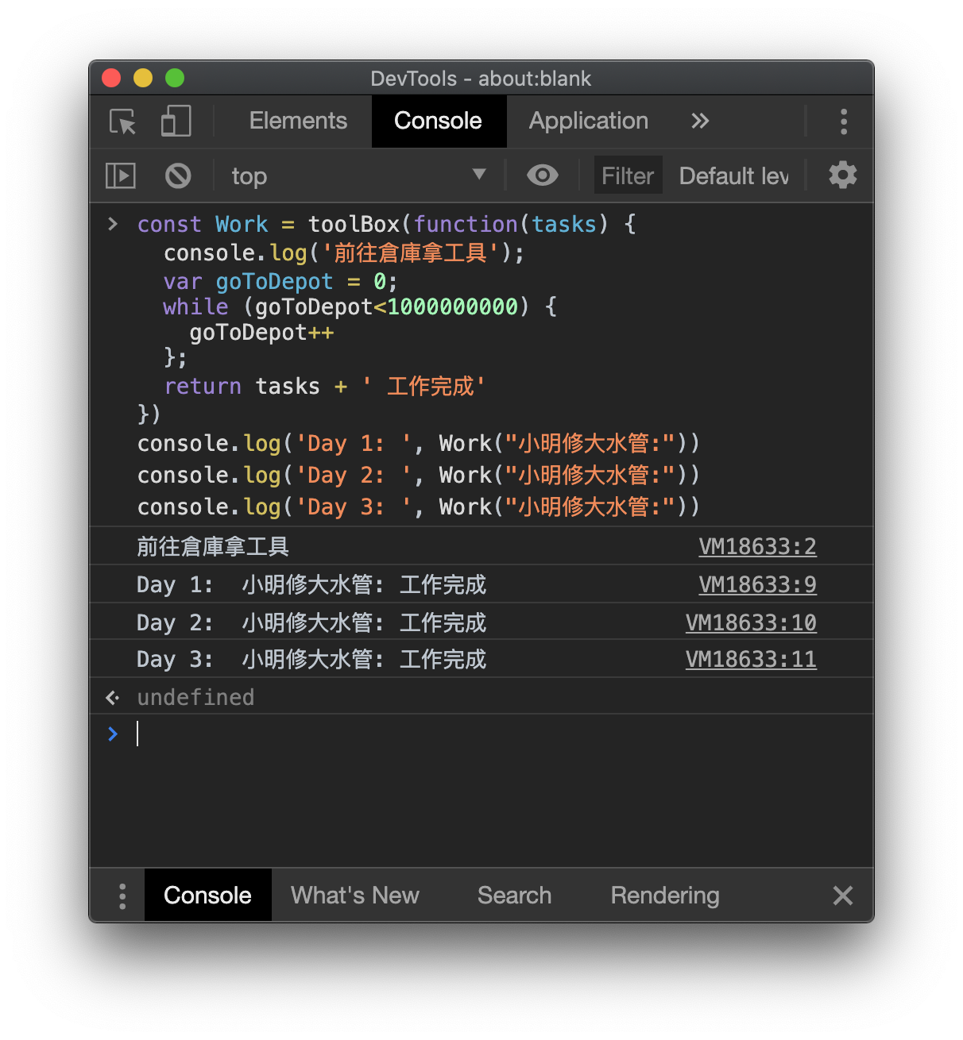Open source location VM18633:2

pos(757,546)
